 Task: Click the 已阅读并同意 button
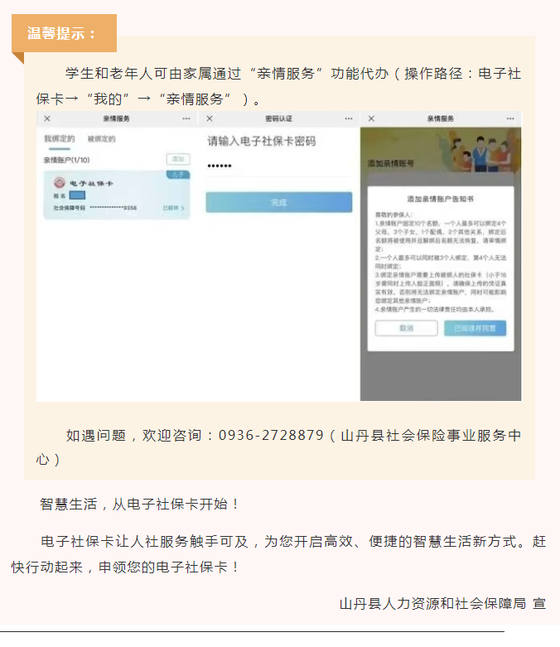475,328
